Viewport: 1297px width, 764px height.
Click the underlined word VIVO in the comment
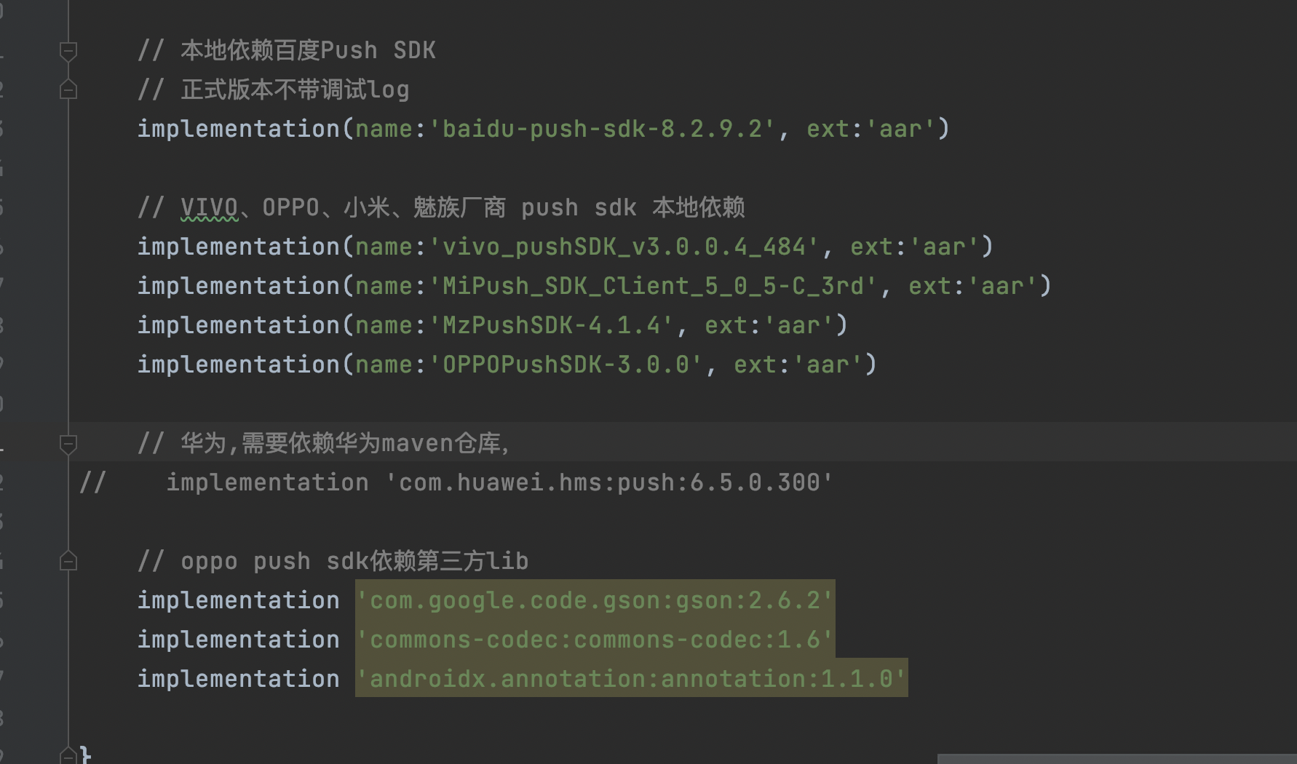point(209,207)
